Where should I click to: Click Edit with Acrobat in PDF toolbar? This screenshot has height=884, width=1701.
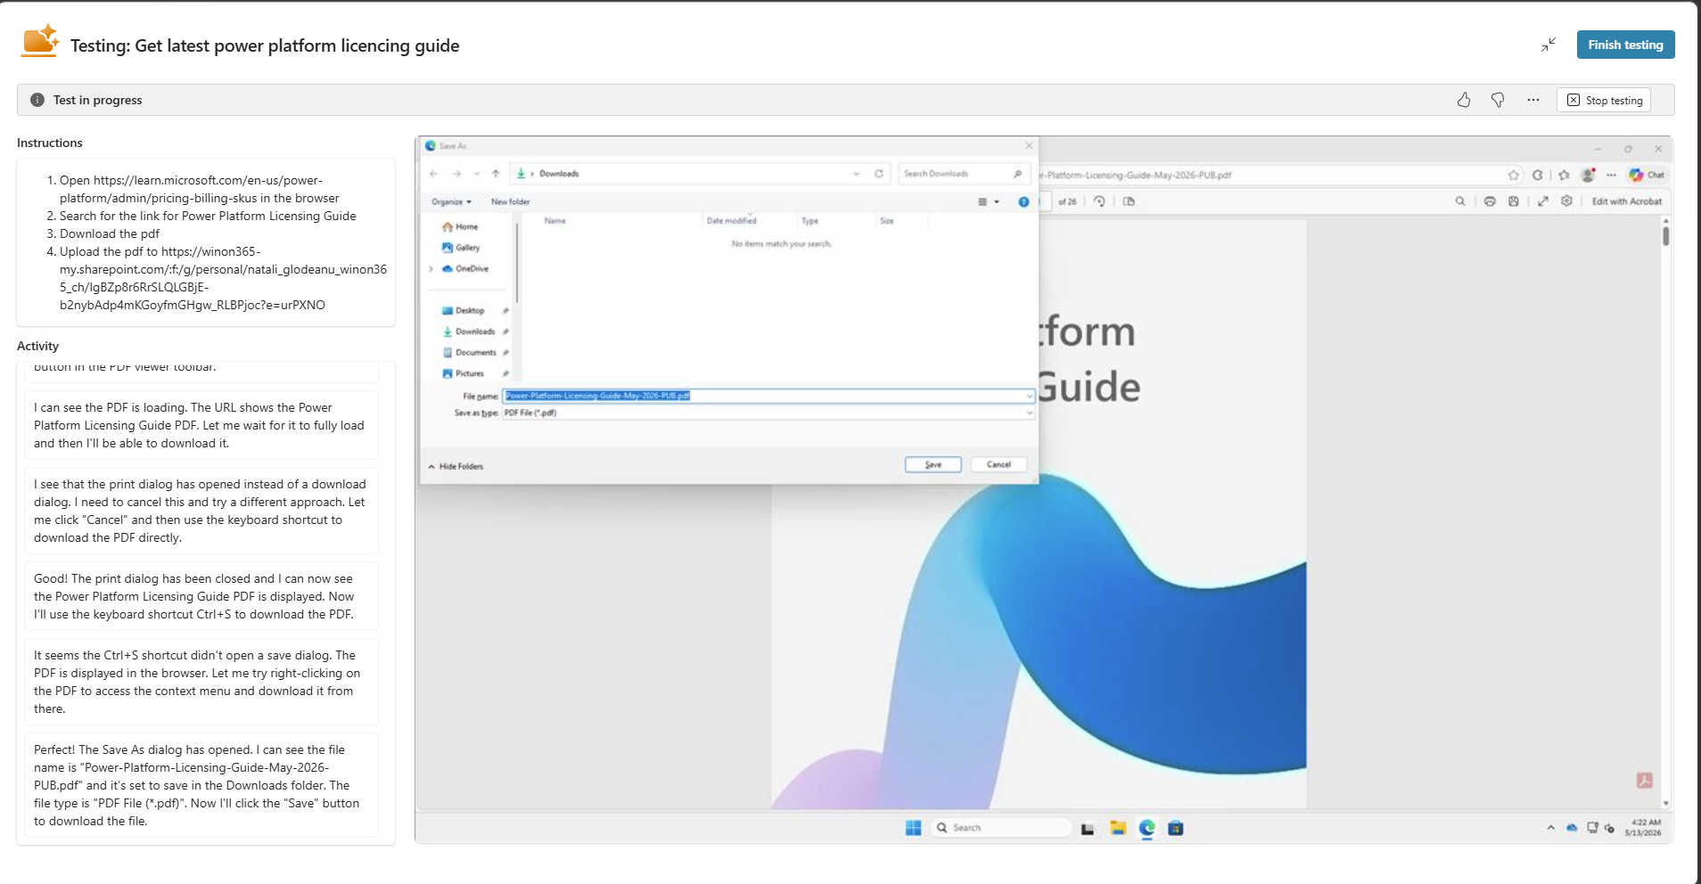pos(1626,201)
